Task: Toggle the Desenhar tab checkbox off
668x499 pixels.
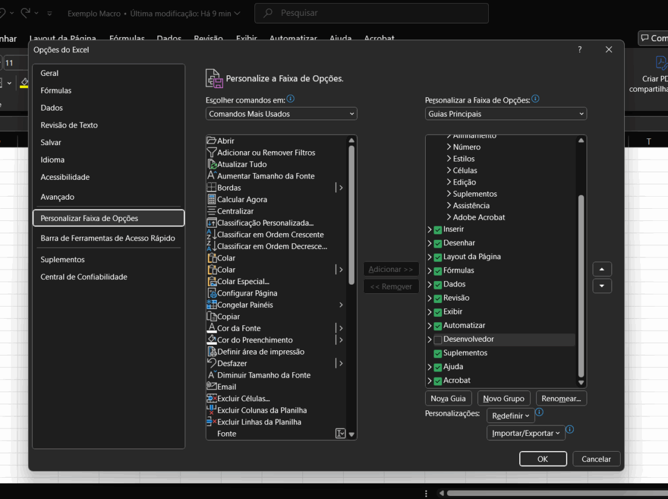Action: point(438,243)
